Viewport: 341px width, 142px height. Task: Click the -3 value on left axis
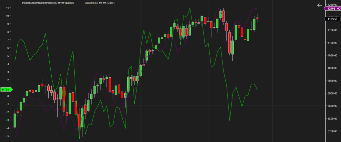point(7,120)
